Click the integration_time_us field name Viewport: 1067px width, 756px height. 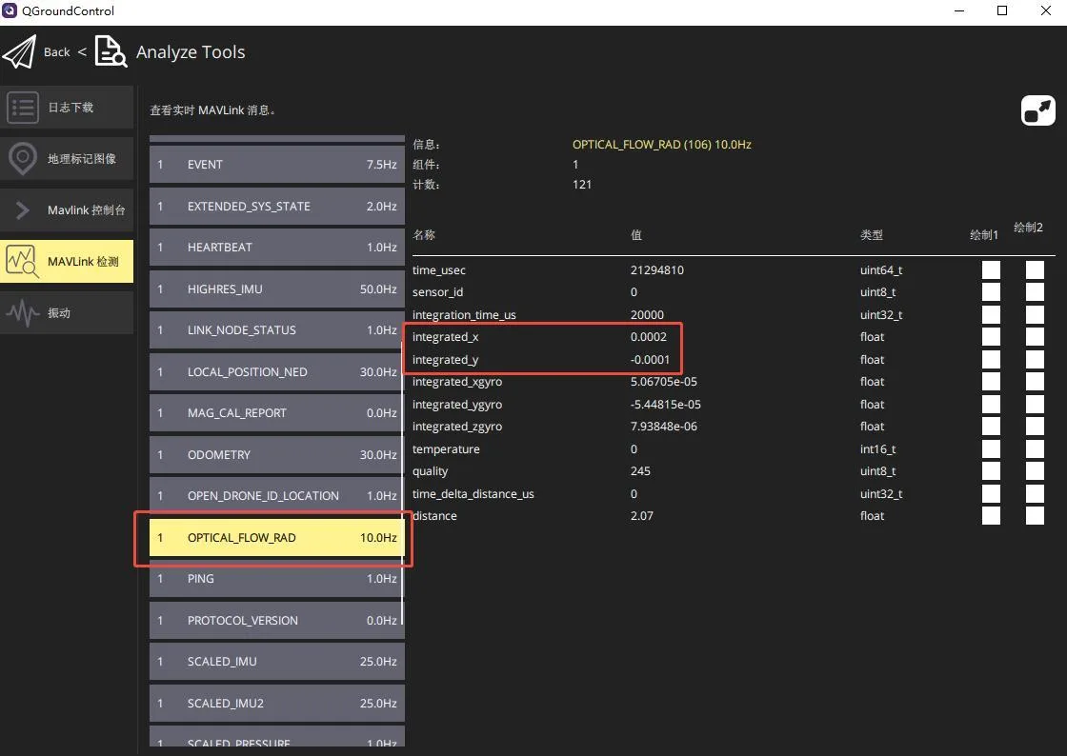[464, 315]
